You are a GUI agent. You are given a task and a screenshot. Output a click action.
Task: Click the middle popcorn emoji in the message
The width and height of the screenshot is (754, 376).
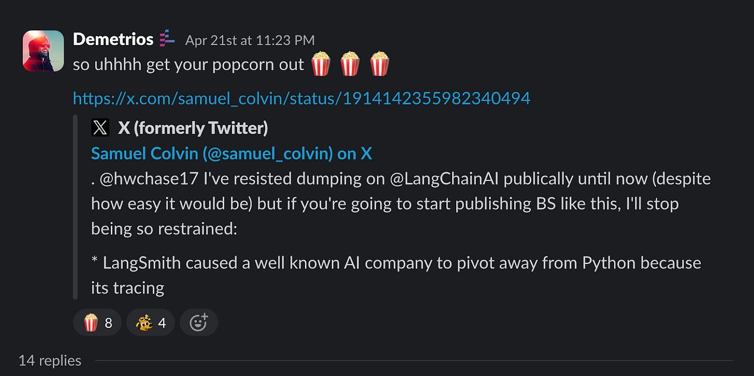point(350,64)
